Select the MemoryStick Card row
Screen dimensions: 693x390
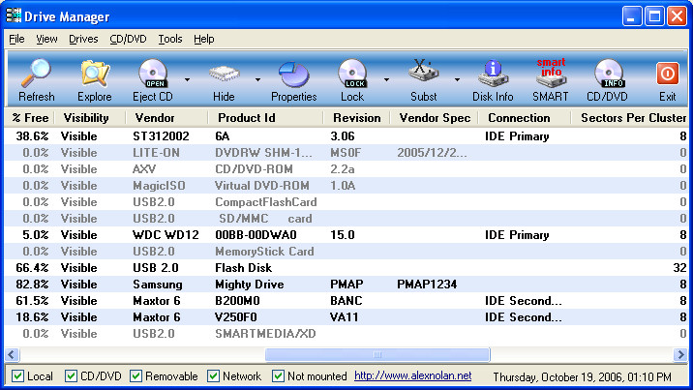[346, 252]
